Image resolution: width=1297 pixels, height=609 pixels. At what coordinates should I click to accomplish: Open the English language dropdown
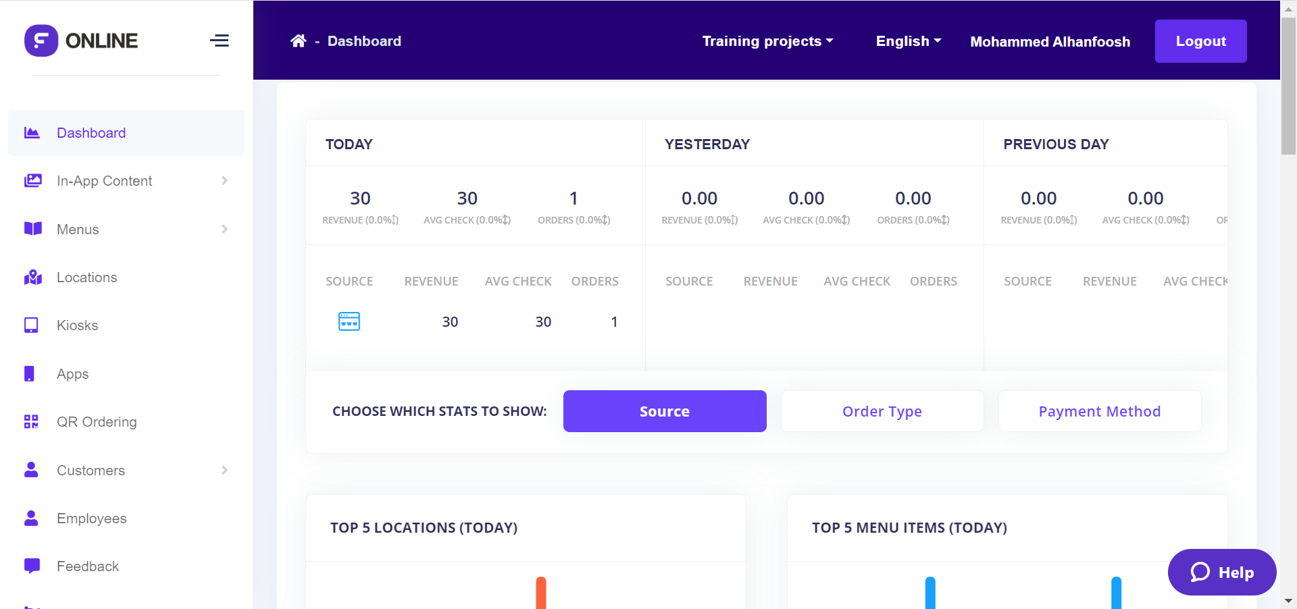(x=908, y=41)
